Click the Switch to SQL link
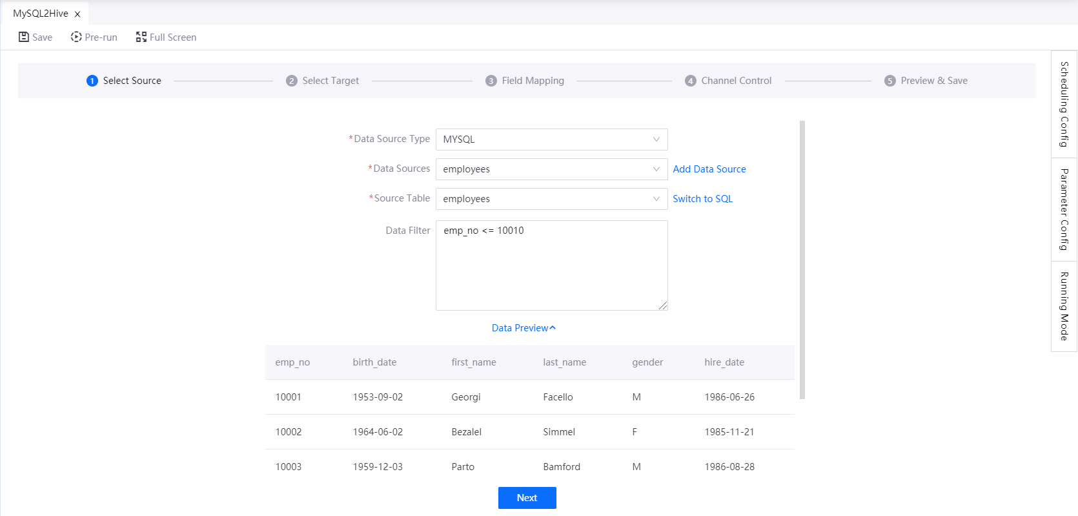Image resolution: width=1078 pixels, height=516 pixels. [x=702, y=199]
